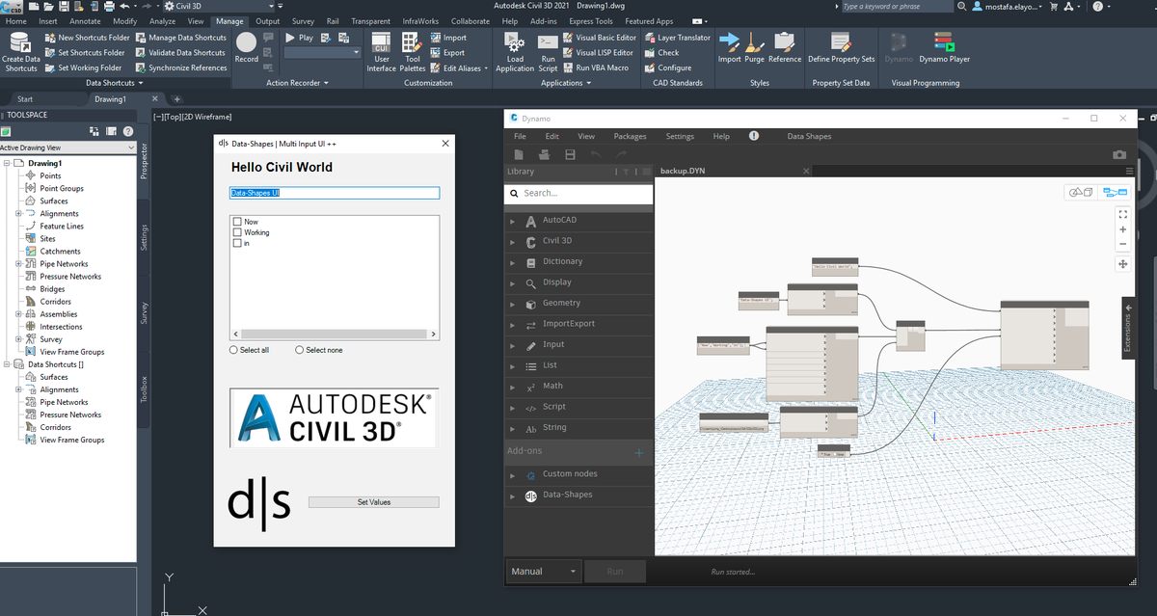
Task: Check the 'in' checkbox
Action: (x=237, y=243)
